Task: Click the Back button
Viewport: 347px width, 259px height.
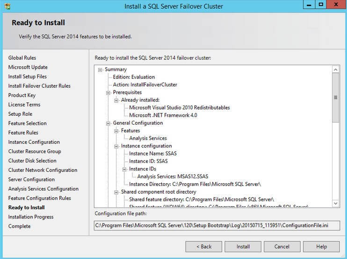Action: coord(203,246)
